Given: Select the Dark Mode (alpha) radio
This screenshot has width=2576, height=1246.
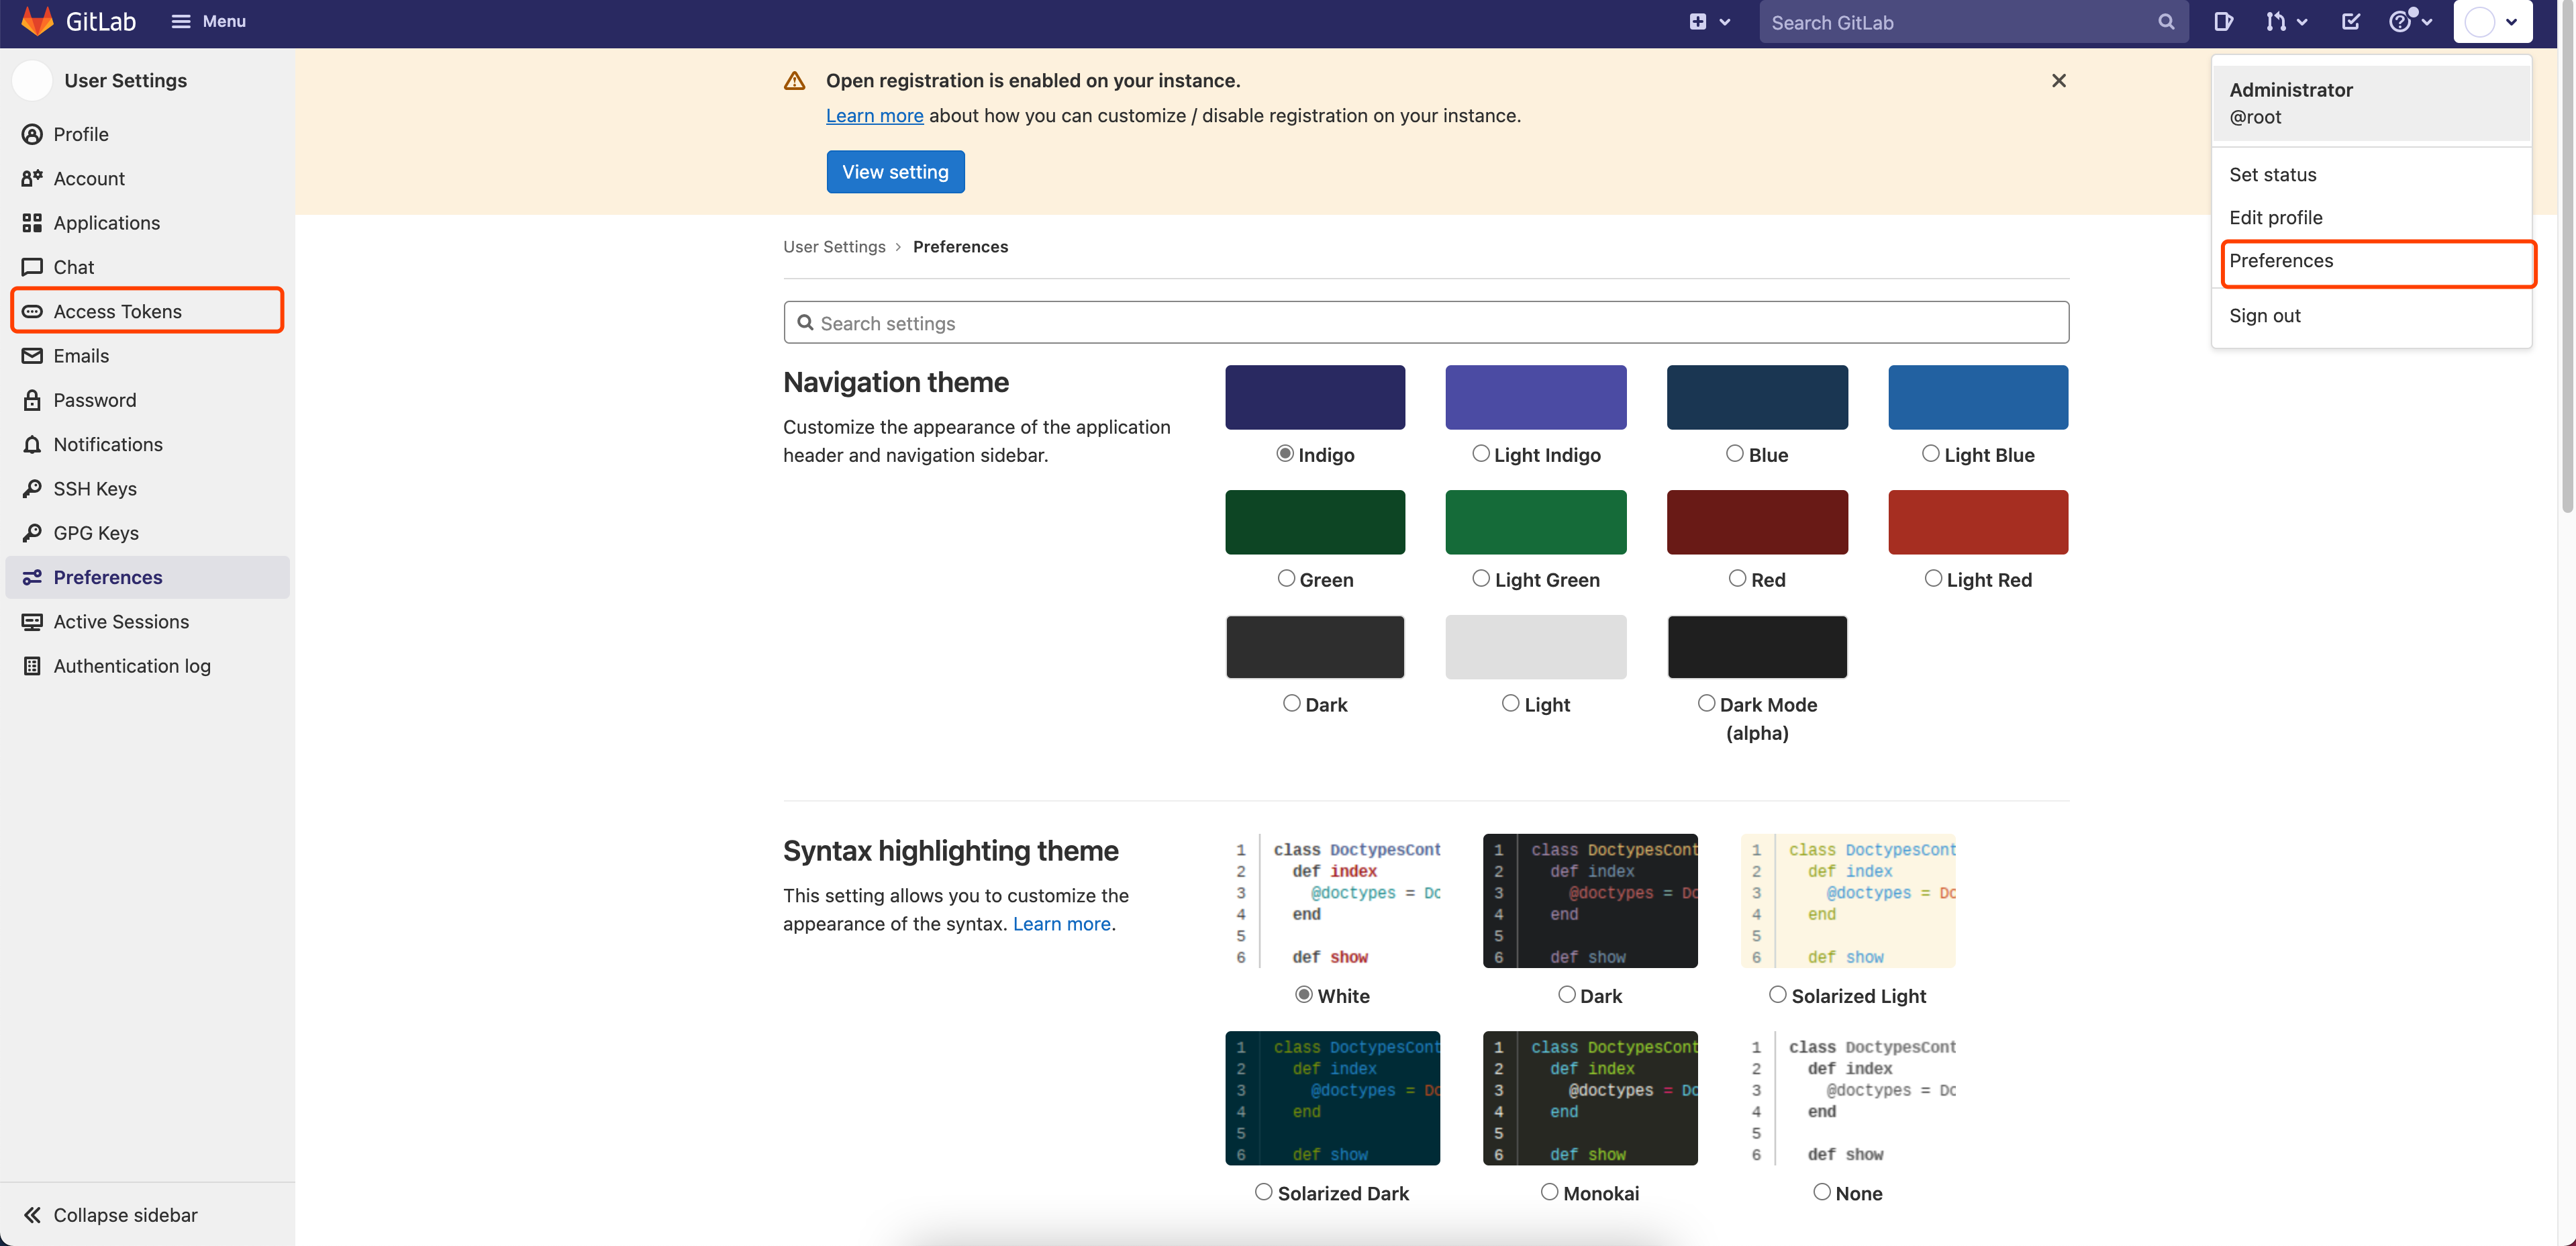Looking at the screenshot, I should [x=1706, y=703].
